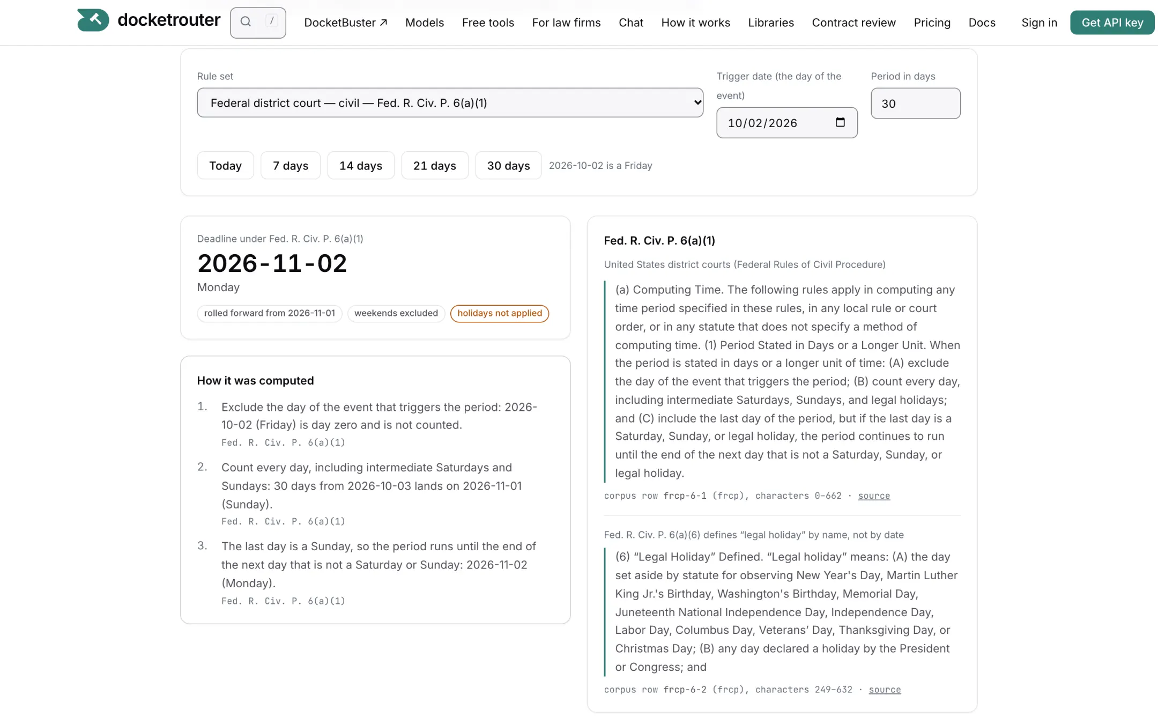Open search via the magnifier icon
This screenshot has width=1158, height=724.
[246, 22]
